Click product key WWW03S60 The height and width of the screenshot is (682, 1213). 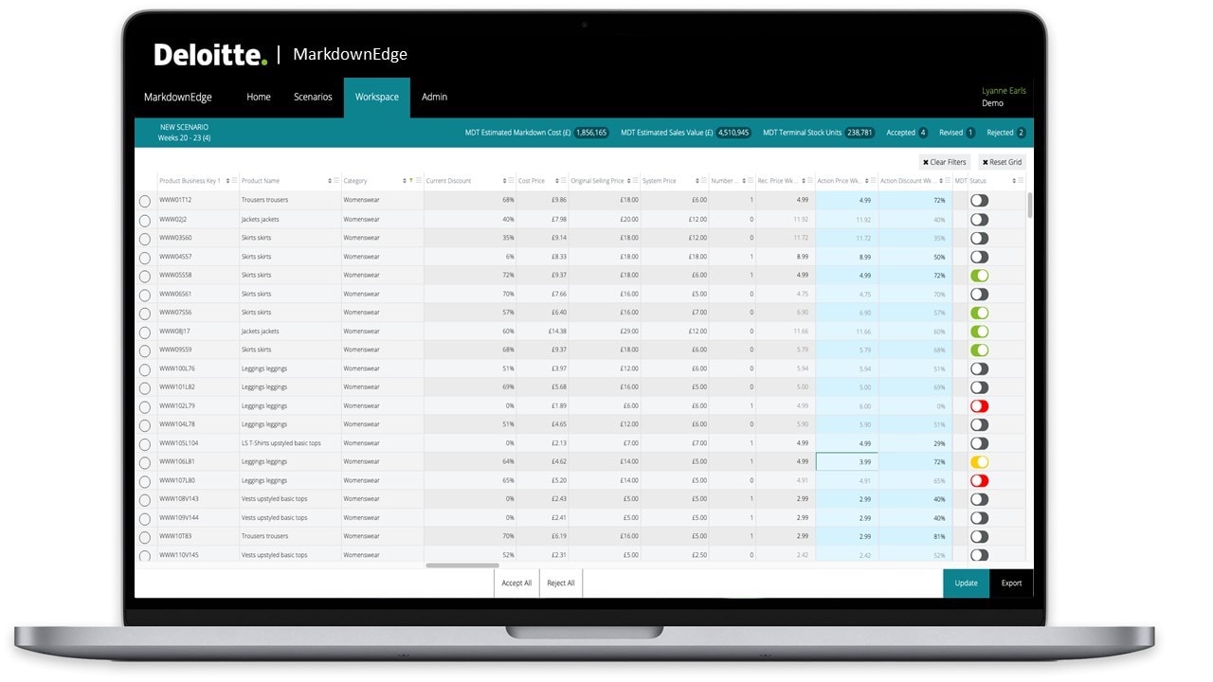click(175, 238)
